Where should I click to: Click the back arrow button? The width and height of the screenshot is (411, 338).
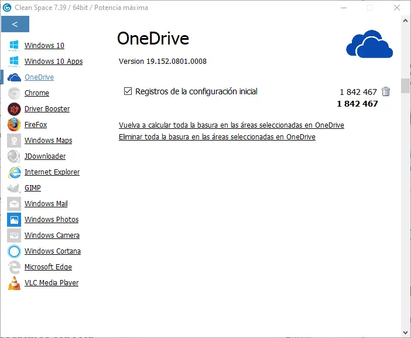15,24
